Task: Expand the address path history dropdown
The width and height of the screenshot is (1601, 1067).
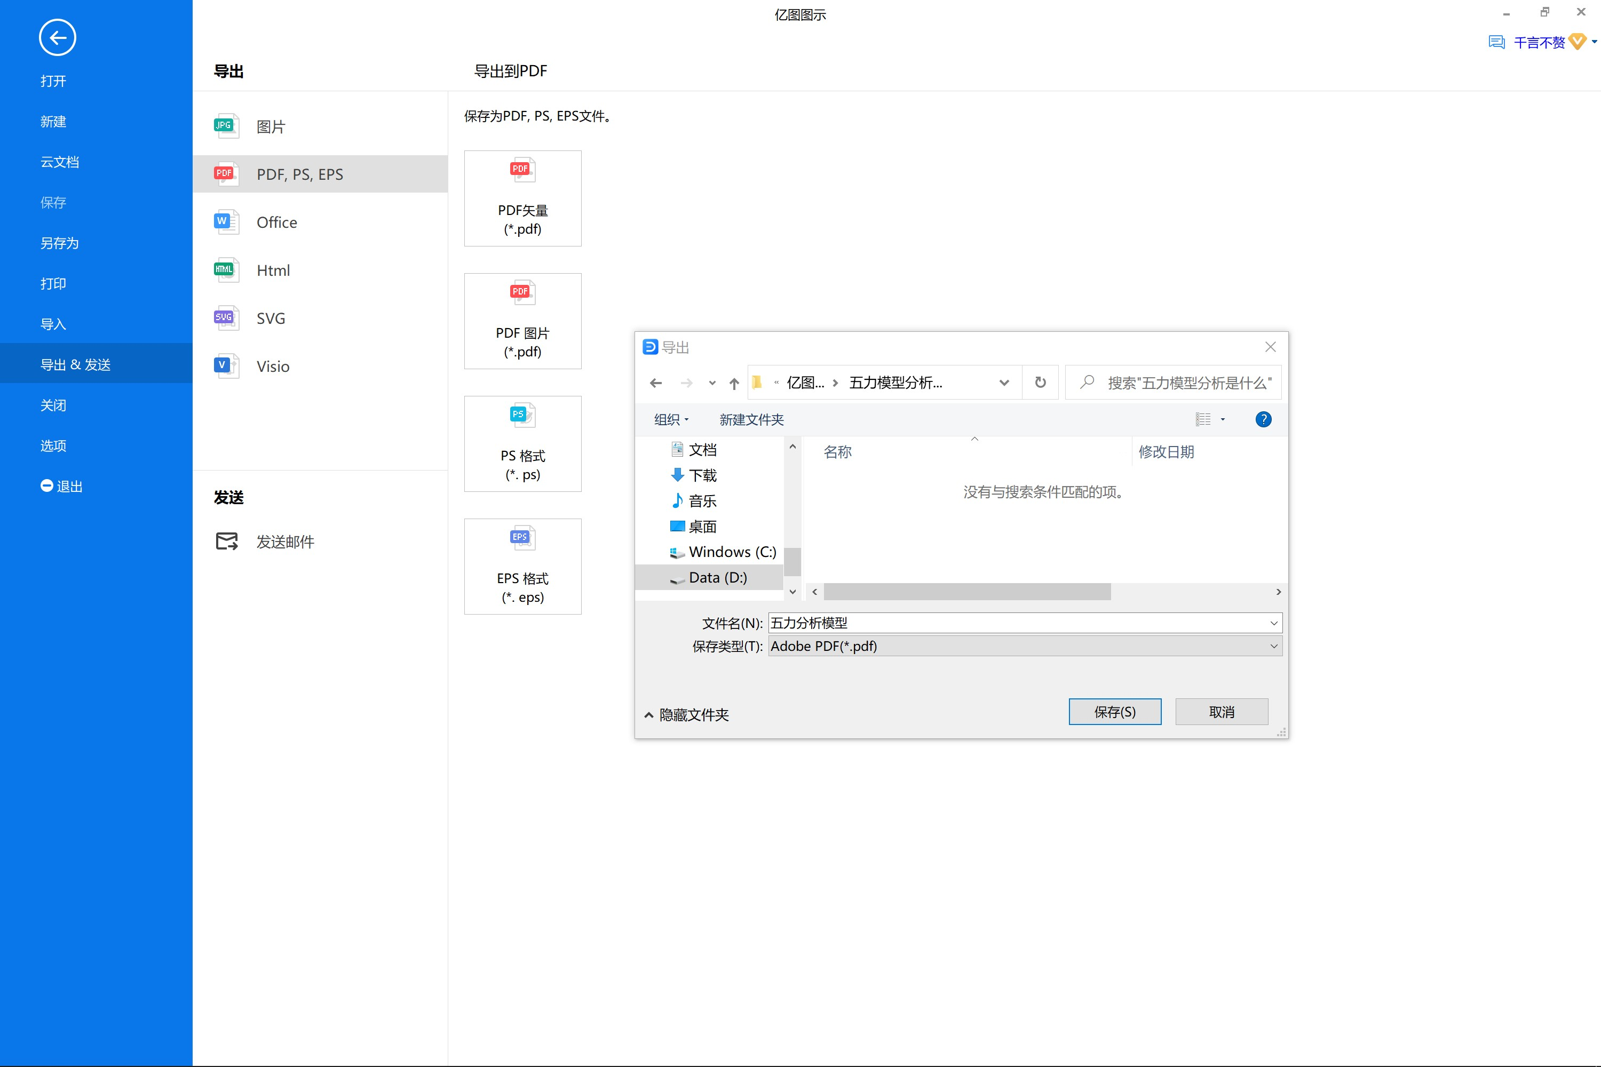Action: click(1003, 383)
